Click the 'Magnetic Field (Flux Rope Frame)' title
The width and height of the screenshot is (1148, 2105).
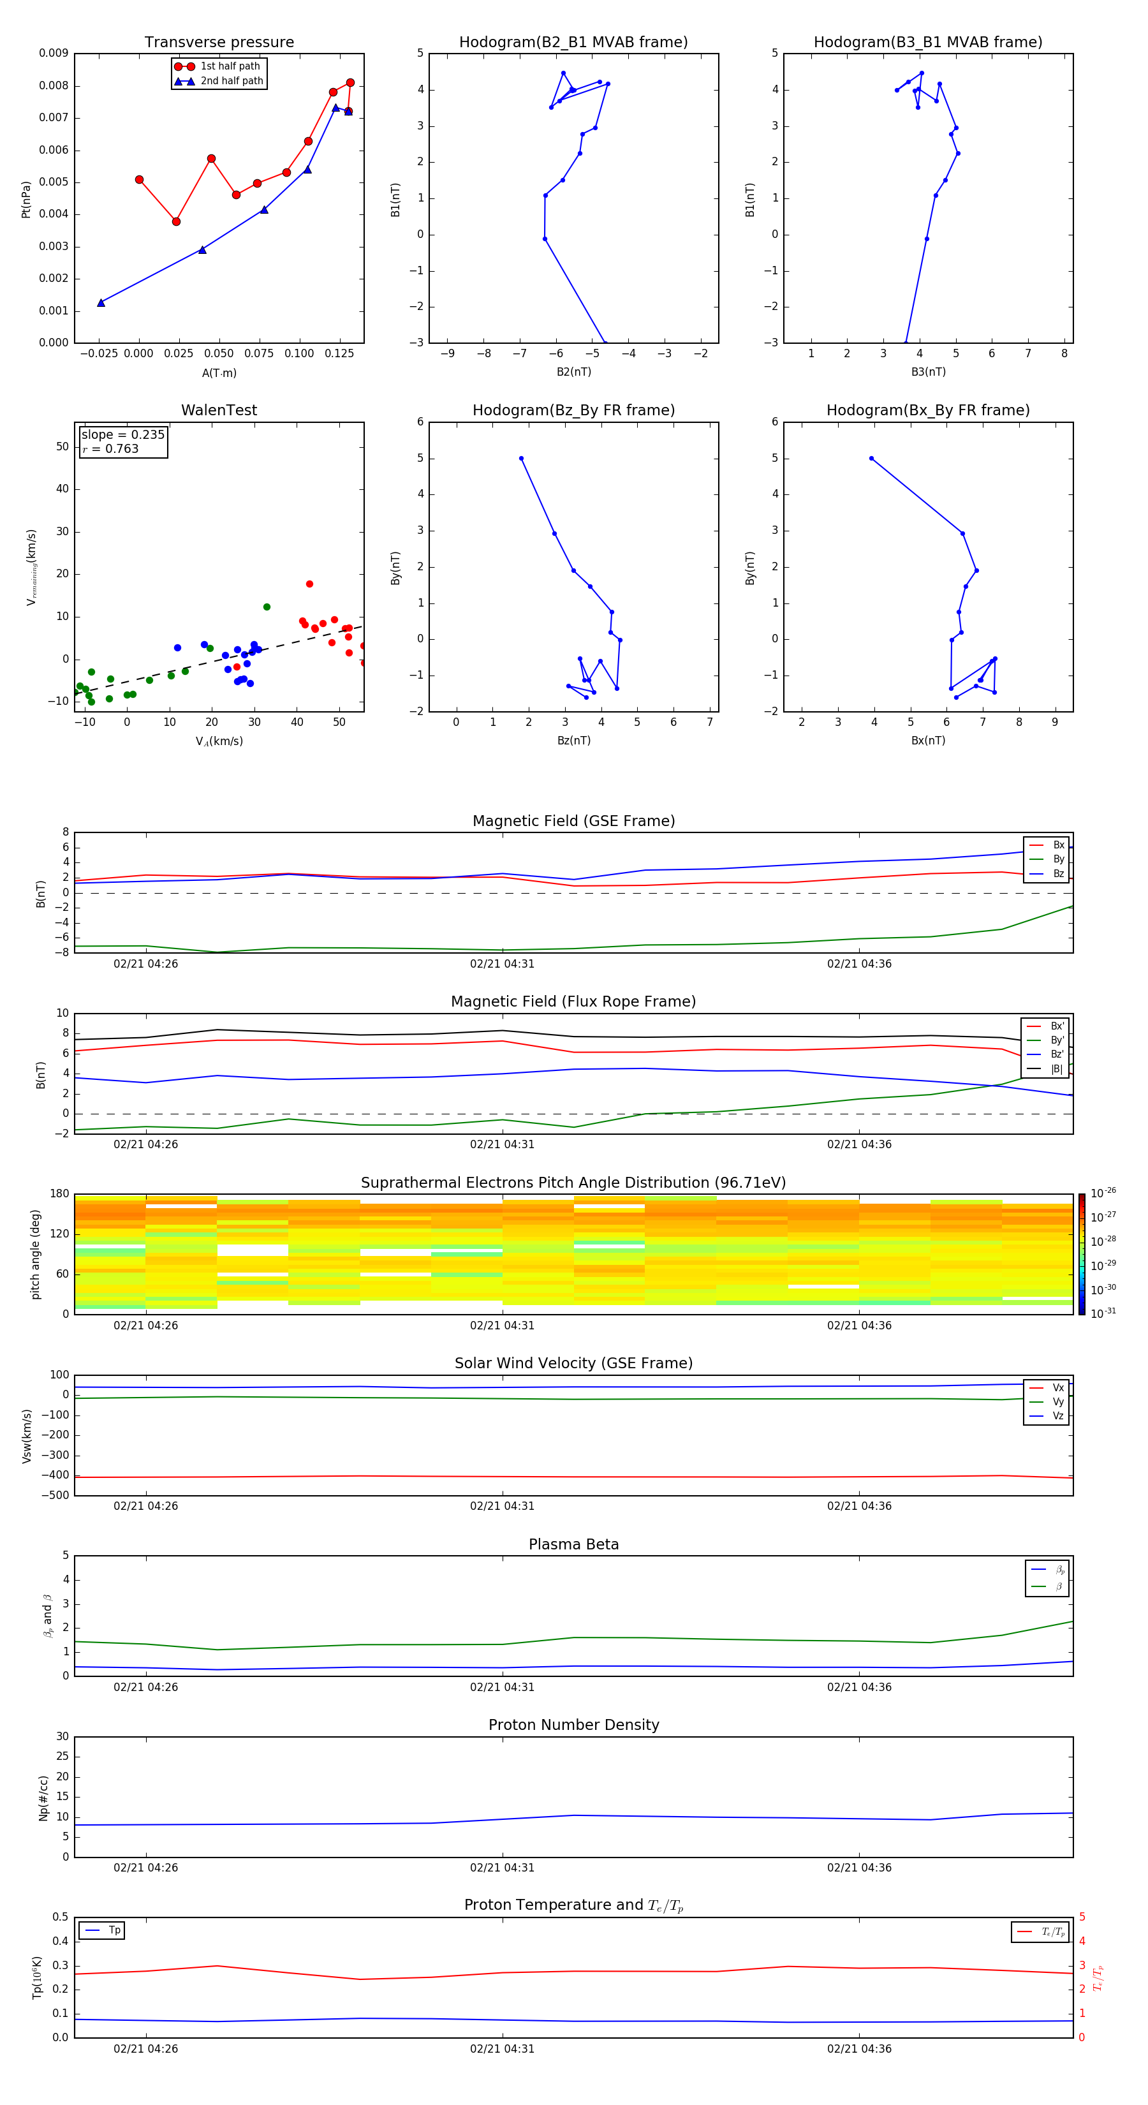(573, 1002)
